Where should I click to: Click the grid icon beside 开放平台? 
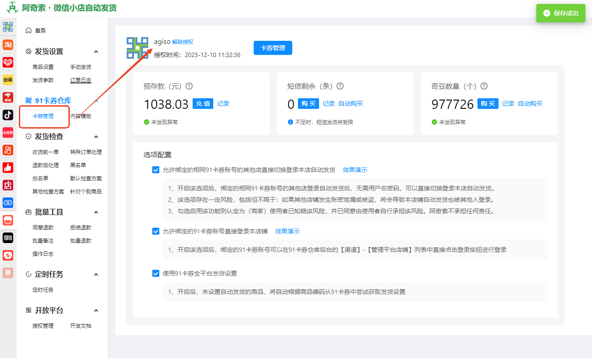click(29, 310)
